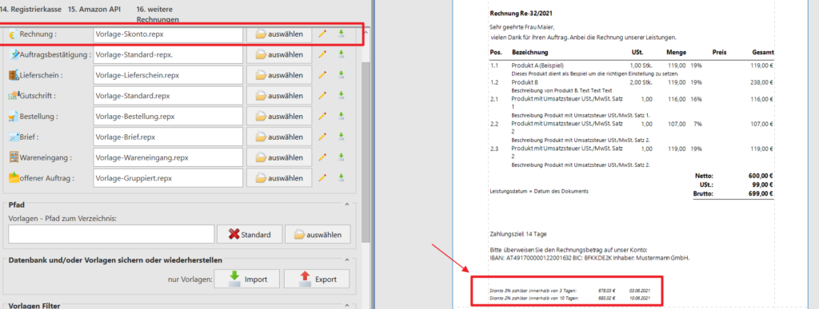Screen dimensions: 819x309
Task: Click the Vorlage-Lieferschein.repx input field
Action: tap(168, 75)
